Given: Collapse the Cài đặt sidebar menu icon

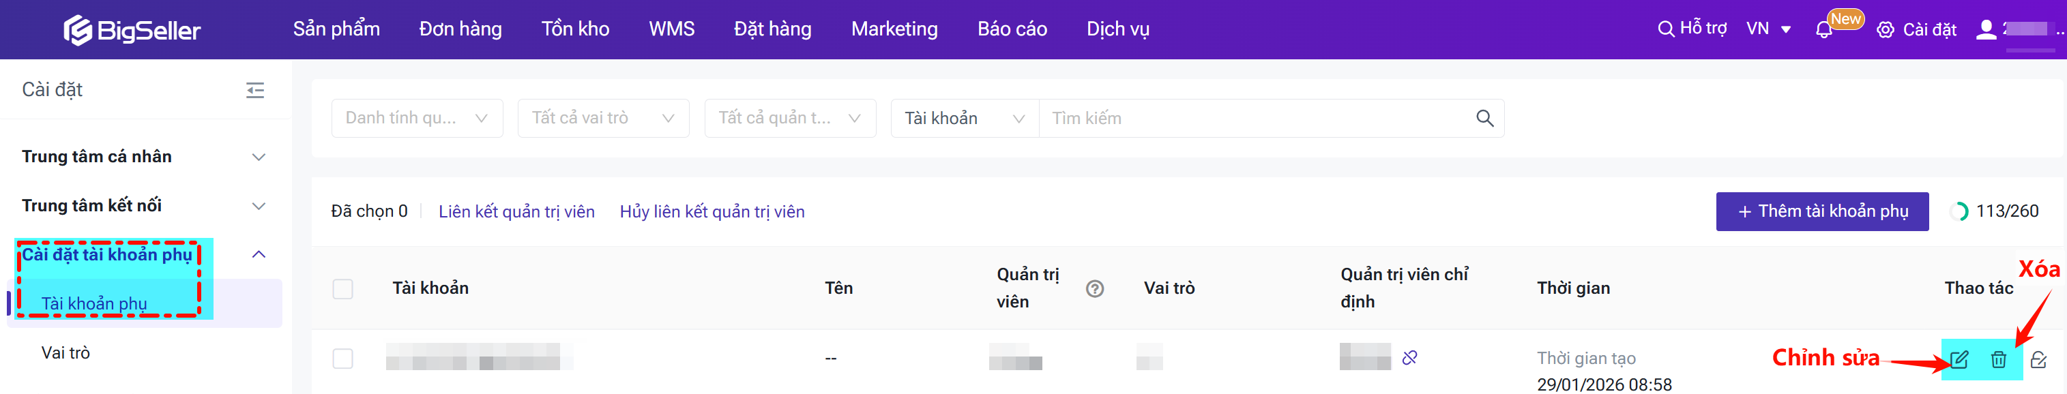Looking at the screenshot, I should 255,90.
